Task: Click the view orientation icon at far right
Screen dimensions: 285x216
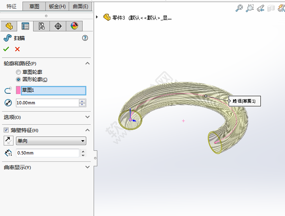Action: (x=281, y=8)
